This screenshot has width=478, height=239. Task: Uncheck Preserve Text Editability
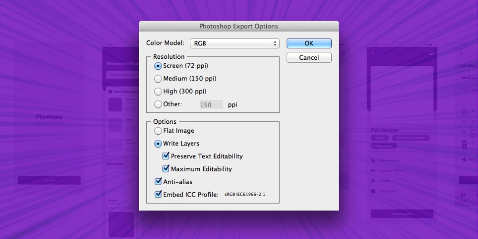click(x=166, y=156)
